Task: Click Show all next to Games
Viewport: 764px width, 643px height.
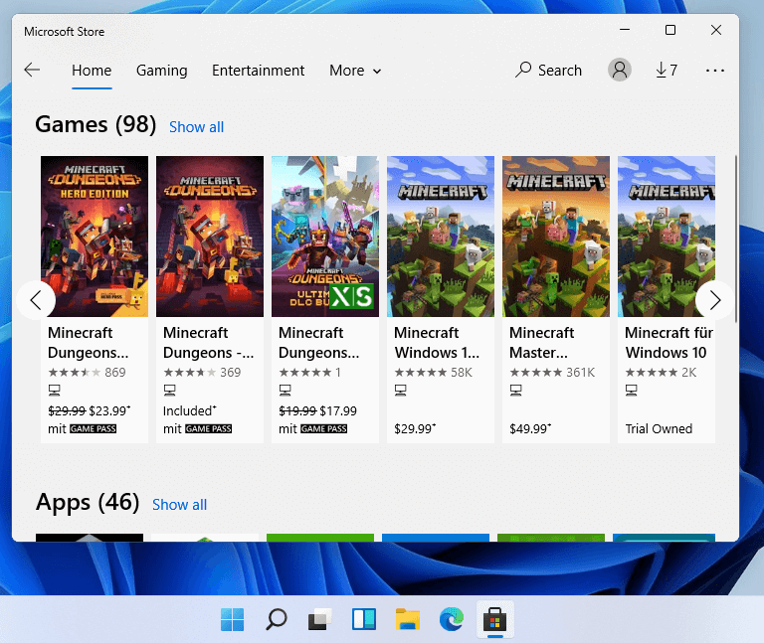Action: [196, 127]
